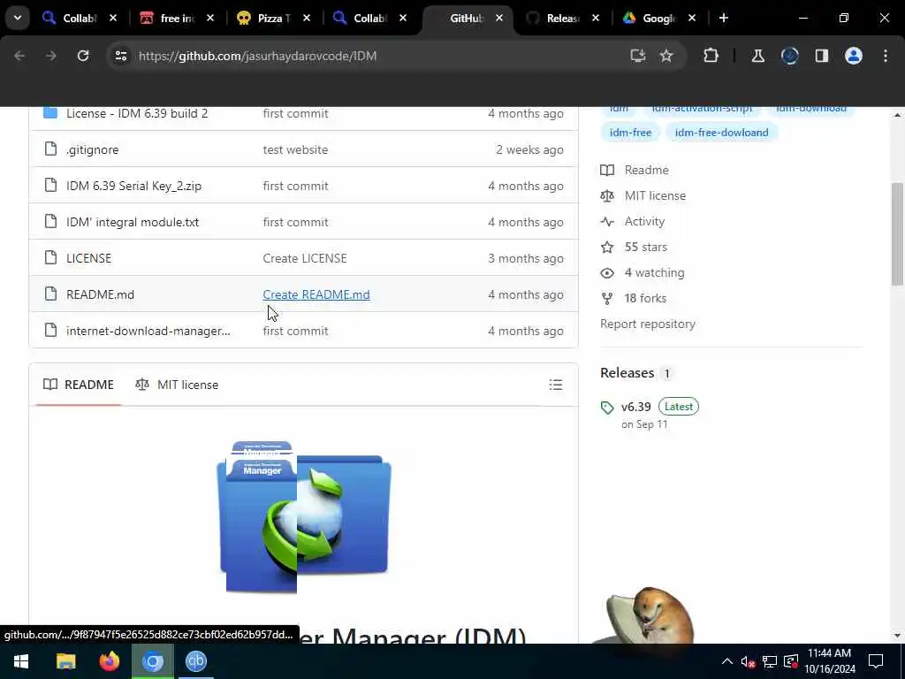Image resolution: width=905 pixels, height=679 pixels.
Task: Reload the page with the refresh icon
Action: point(83,56)
